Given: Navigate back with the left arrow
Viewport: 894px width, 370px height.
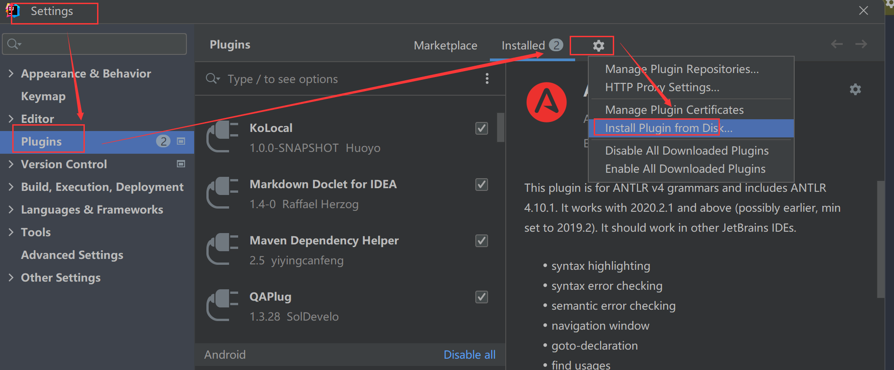Looking at the screenshot, I should [837, 44].
